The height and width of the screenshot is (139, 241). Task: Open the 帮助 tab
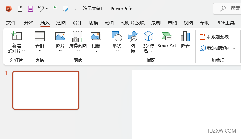(x=205, y=23)
